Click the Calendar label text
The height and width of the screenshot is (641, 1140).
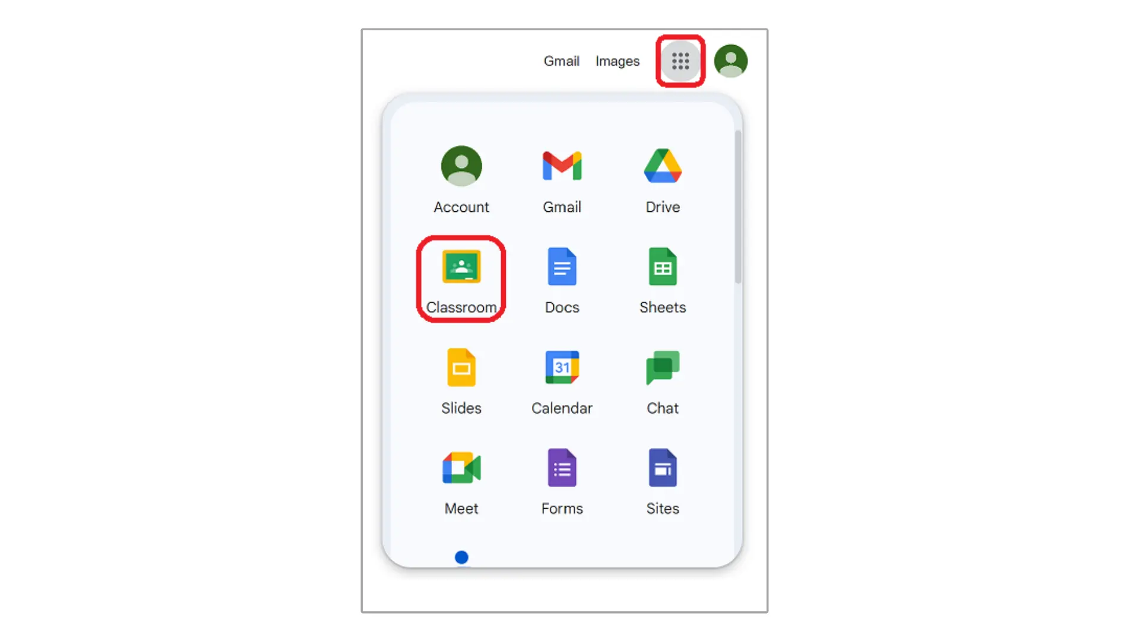tap(562, 408)
